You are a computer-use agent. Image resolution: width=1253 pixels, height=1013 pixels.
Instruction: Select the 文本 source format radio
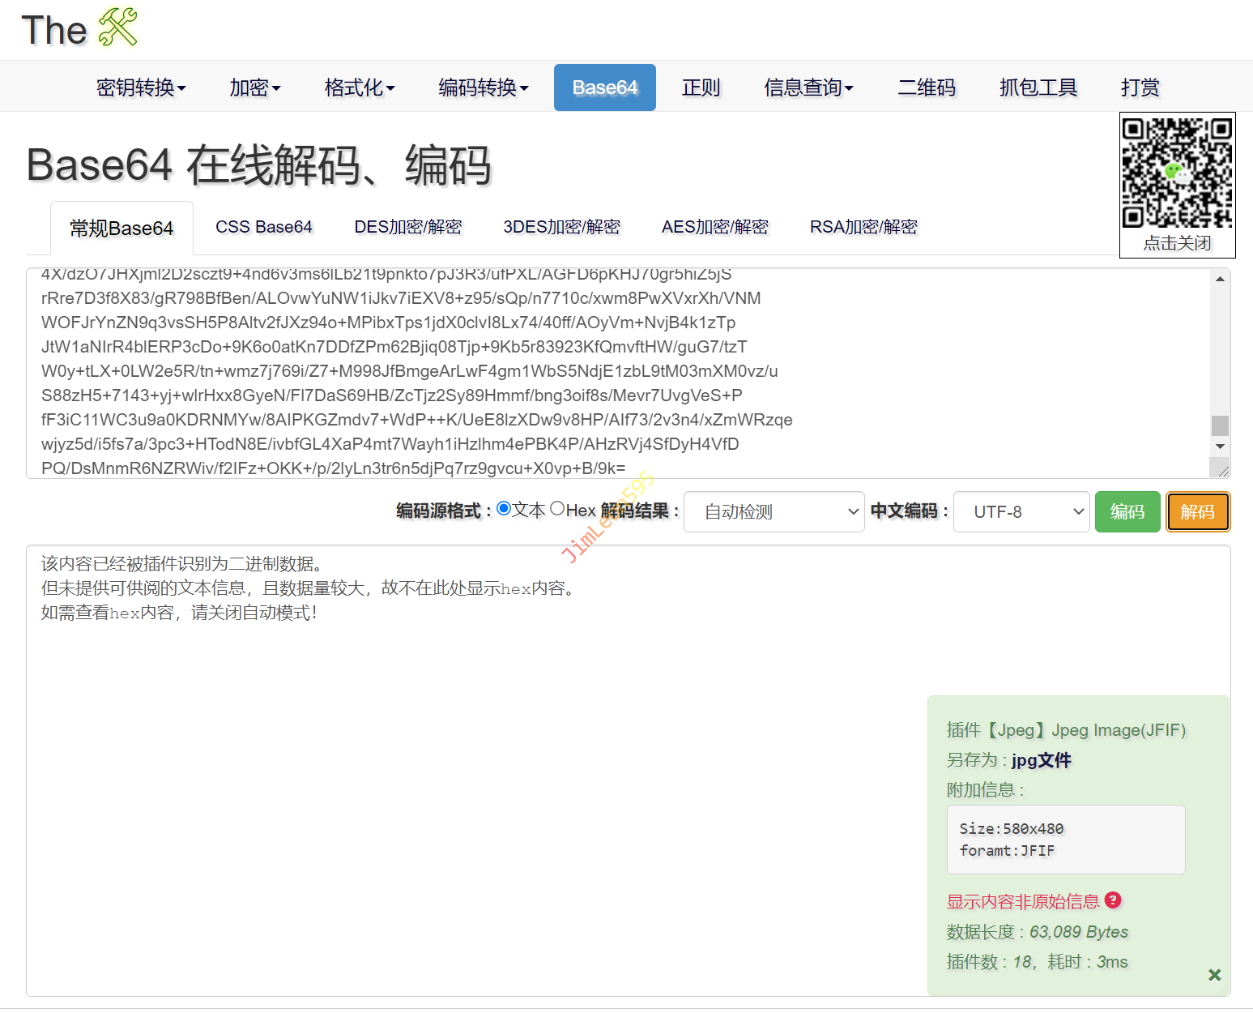(504, 508)
